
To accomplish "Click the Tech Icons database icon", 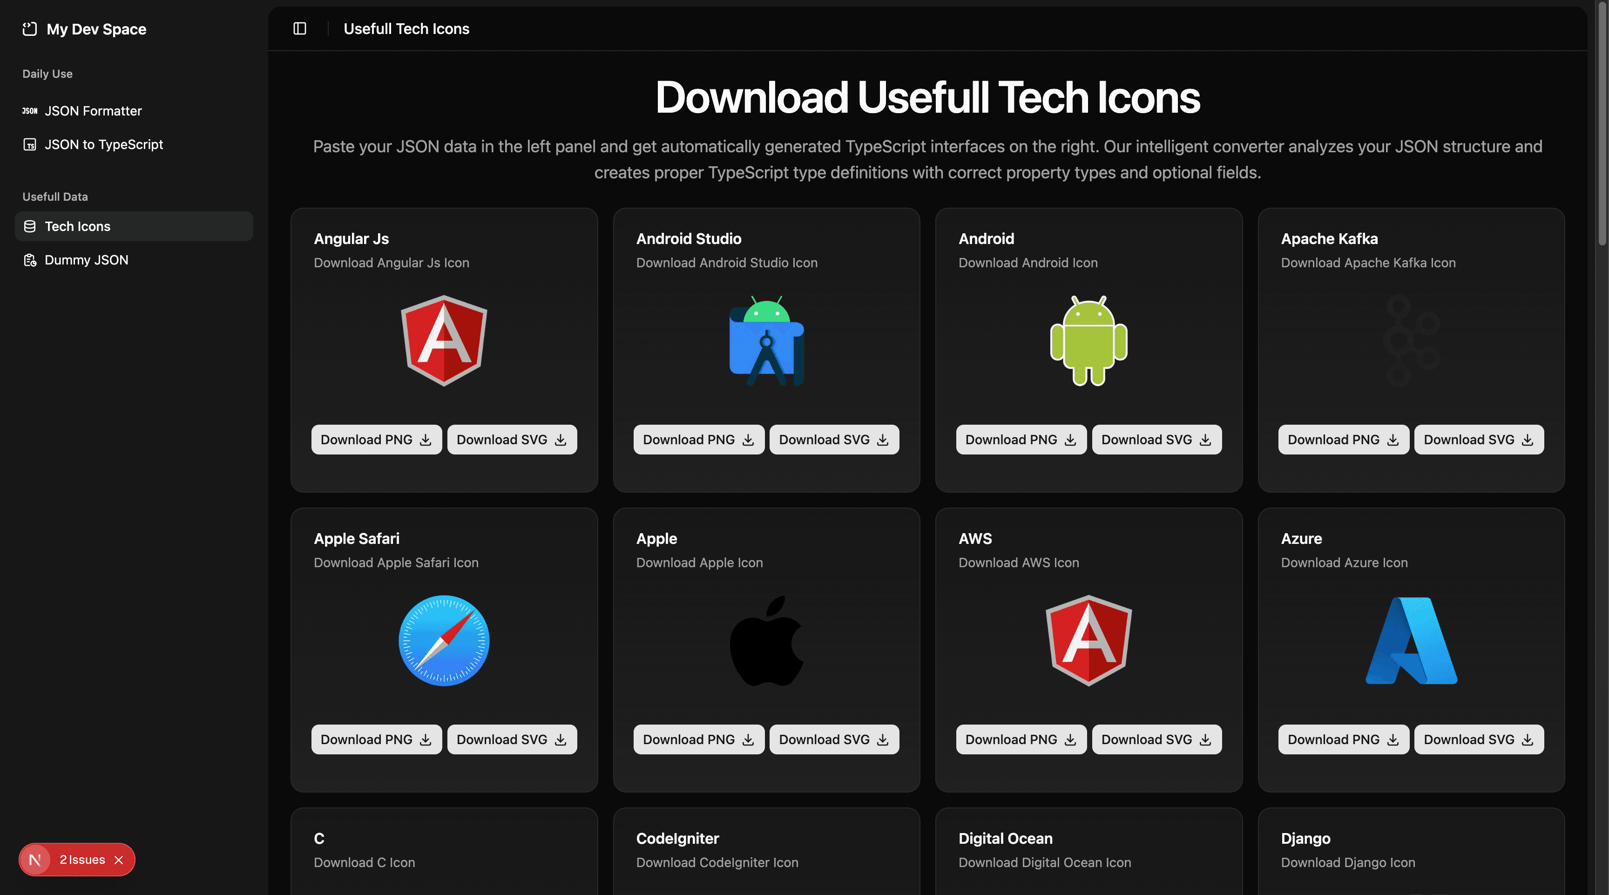I will point(29,226).
